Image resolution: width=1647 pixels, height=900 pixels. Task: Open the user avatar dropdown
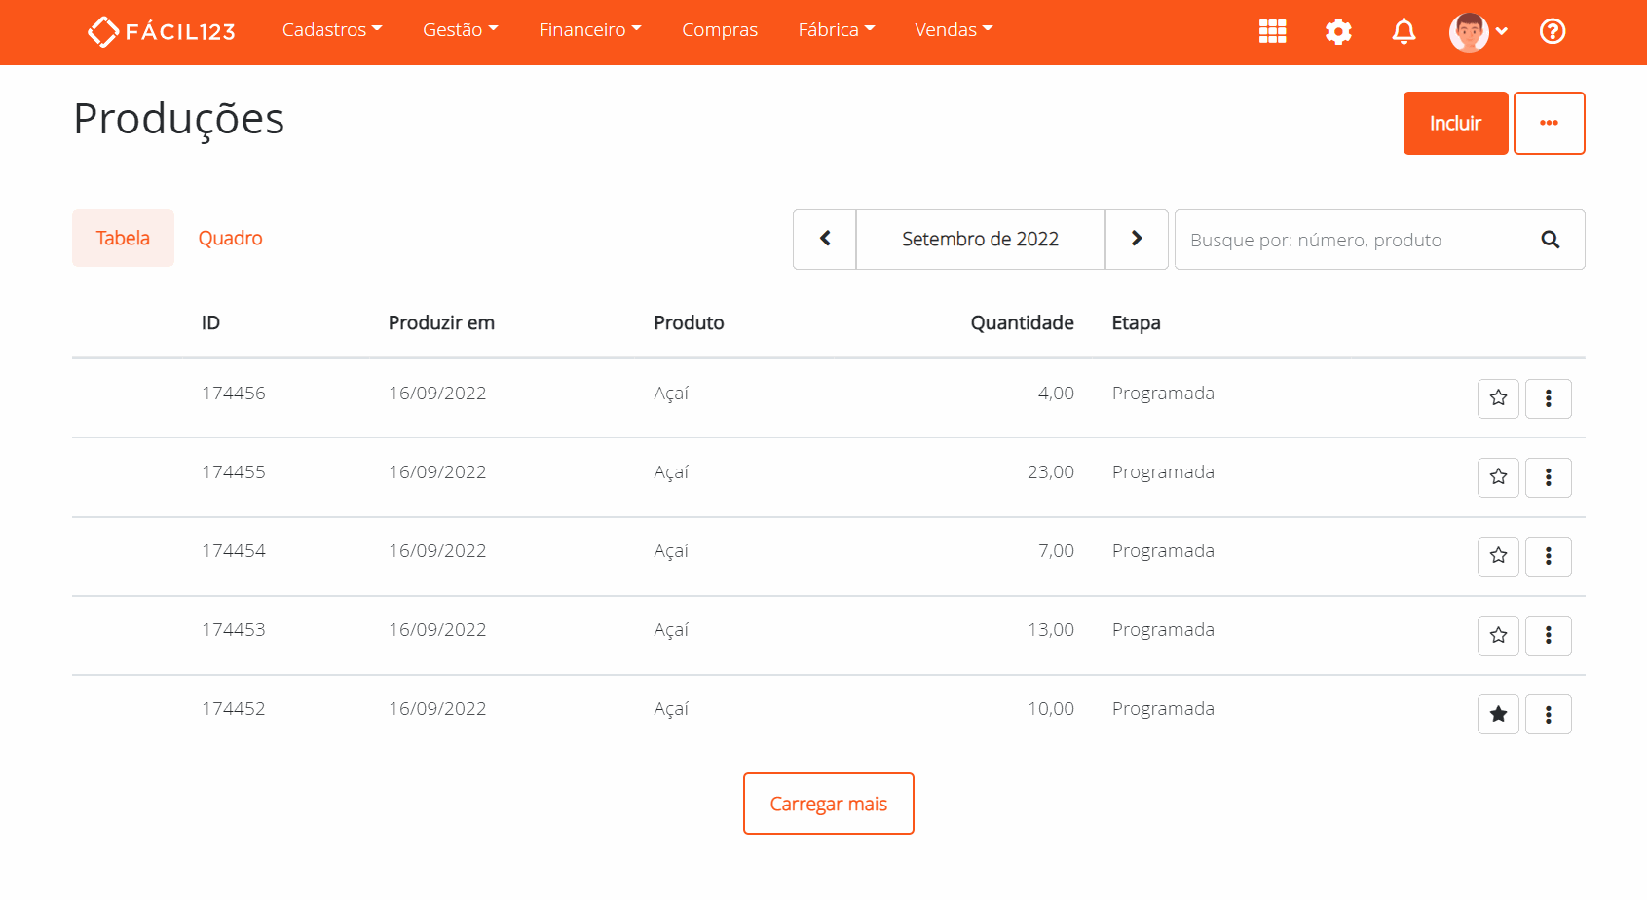[1476, 31]
